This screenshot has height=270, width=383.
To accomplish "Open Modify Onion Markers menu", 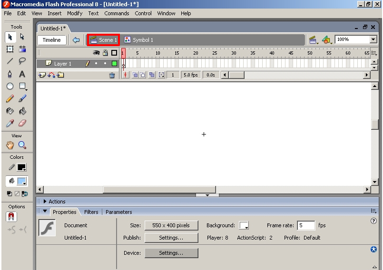I will click(161, 75).
